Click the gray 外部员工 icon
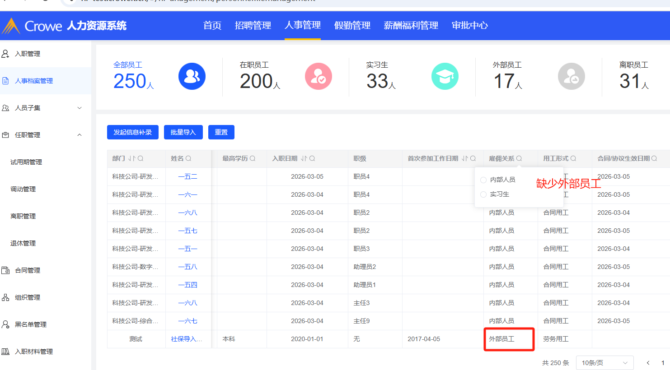Screen dimensions: 670x370 coord(572,76)
